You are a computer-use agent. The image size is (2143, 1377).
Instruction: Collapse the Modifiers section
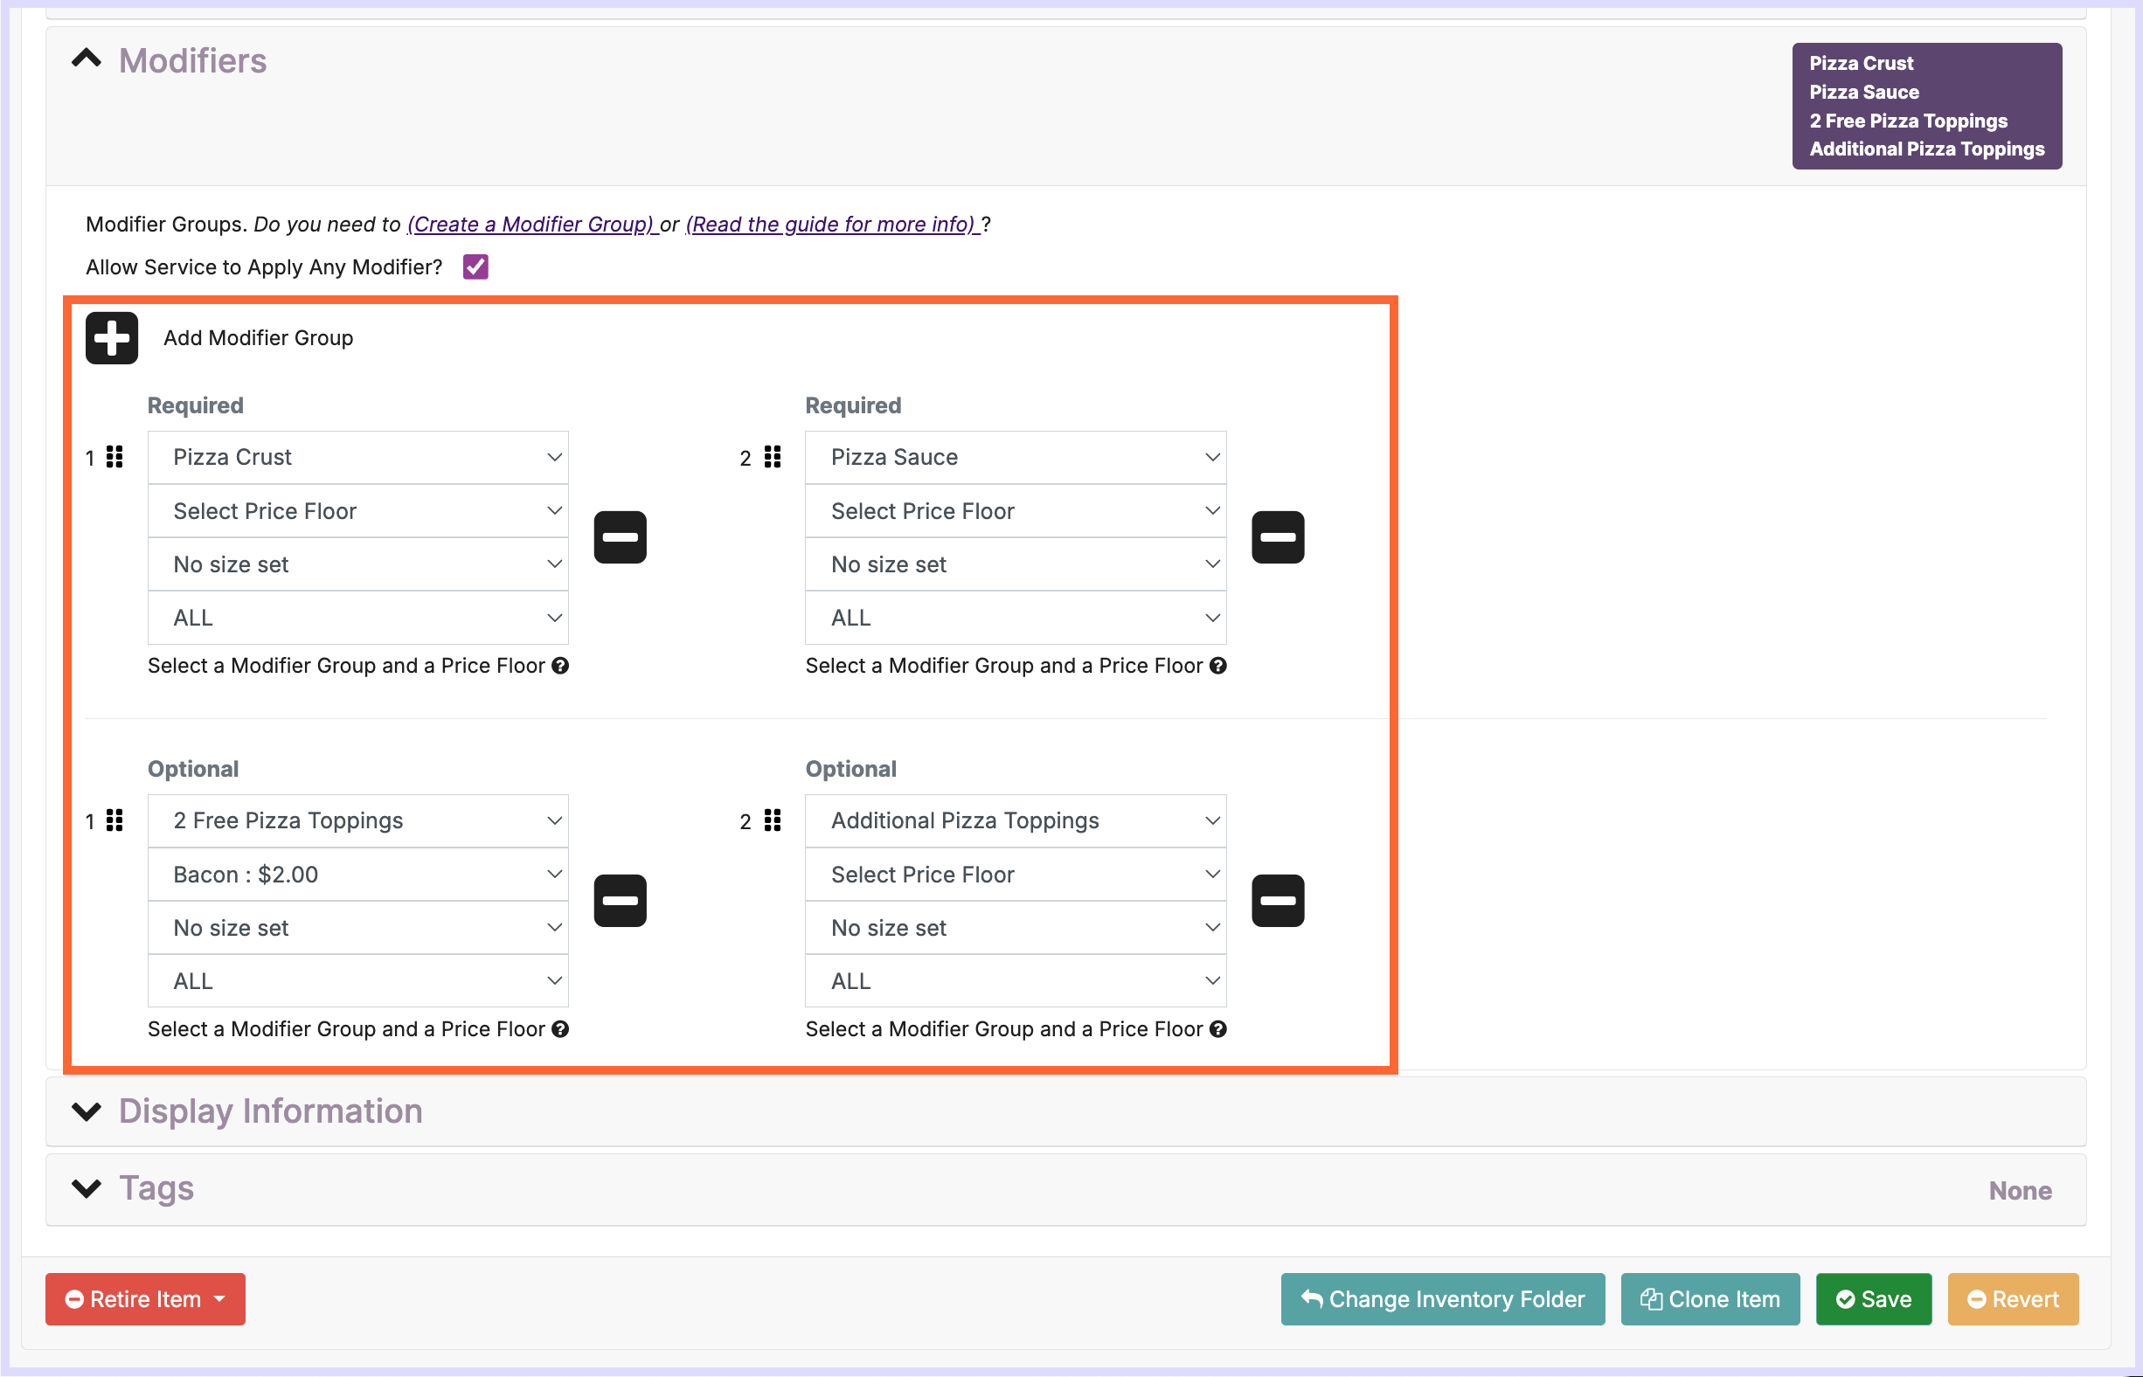coord(87,60)
